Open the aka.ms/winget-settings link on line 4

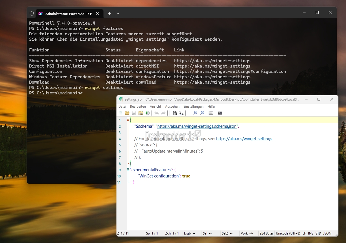(244, 139)
